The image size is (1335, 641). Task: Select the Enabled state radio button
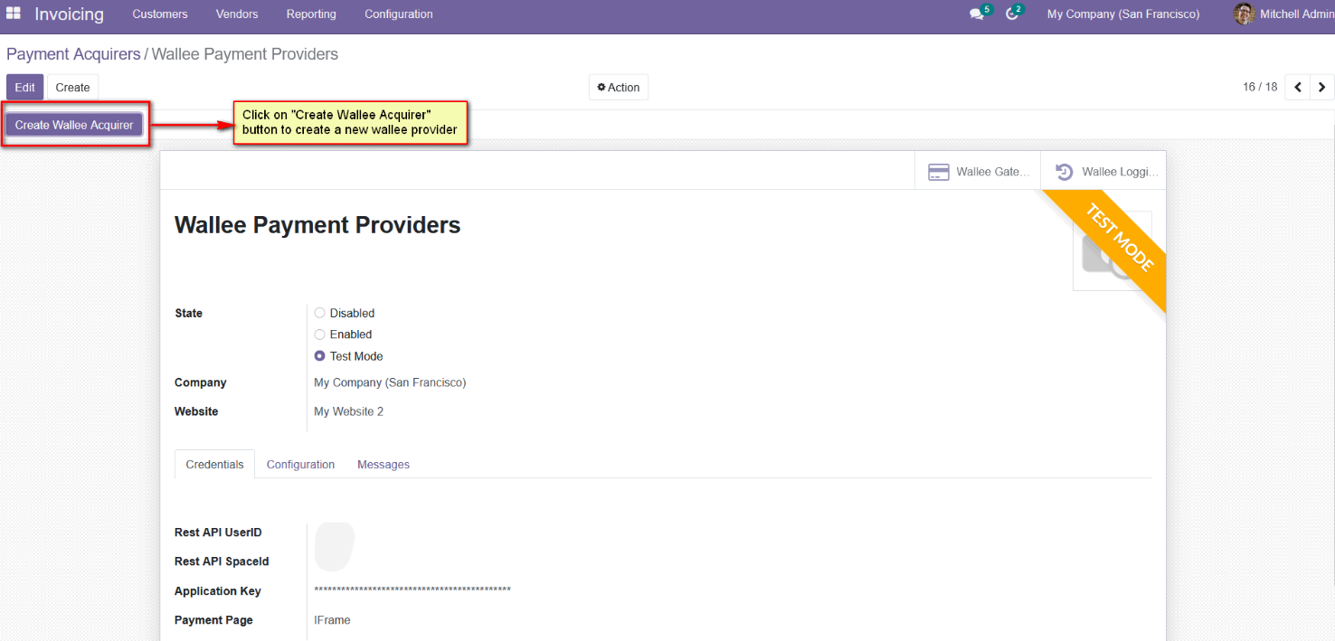[x=319, y=335]
